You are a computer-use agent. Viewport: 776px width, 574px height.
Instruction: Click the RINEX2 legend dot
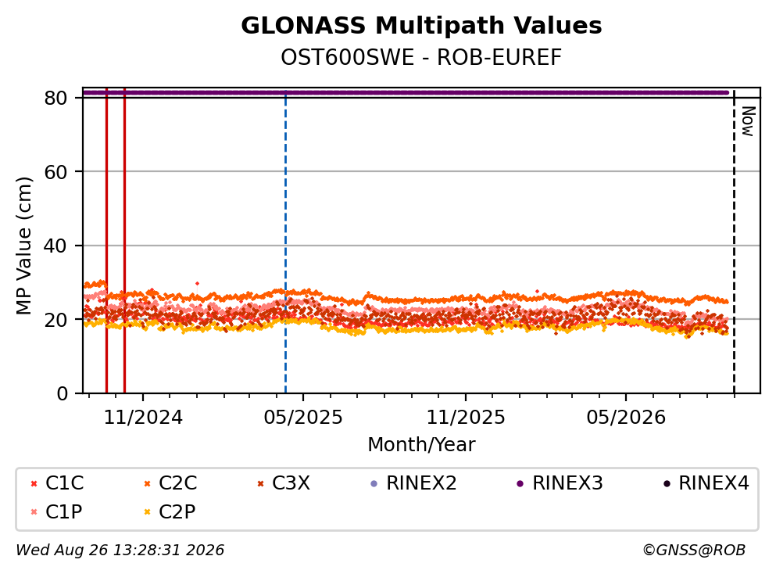tap(374, 483)
